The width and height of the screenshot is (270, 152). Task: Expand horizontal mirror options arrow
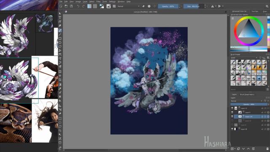(x=216, y=6)
